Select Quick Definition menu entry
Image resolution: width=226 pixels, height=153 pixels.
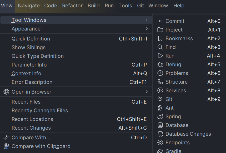click(x=76, y=39)
